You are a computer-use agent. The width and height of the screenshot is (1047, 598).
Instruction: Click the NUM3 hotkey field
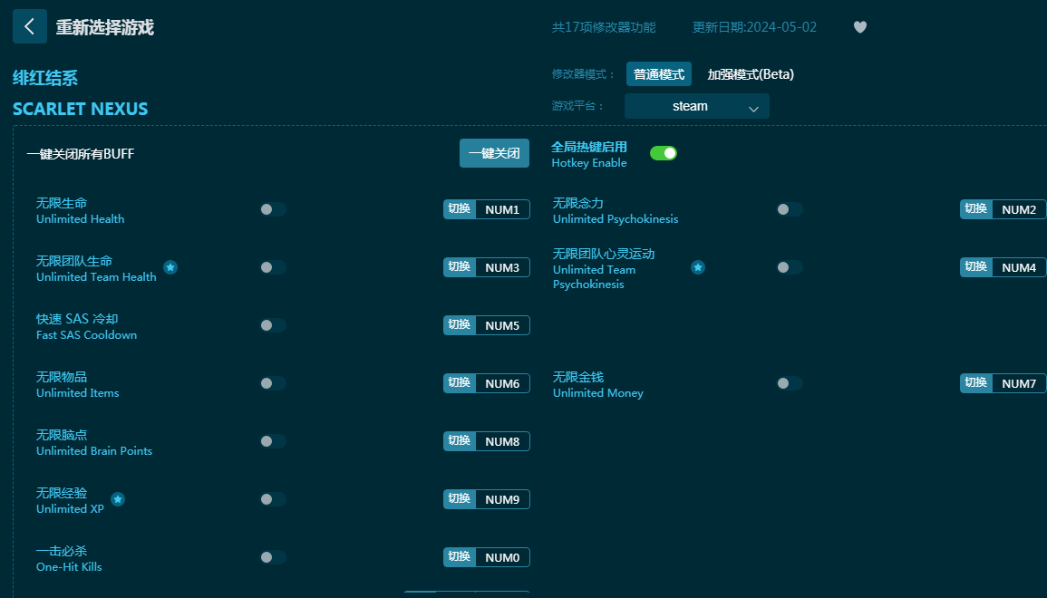pyautogui.click(x=503, y=267)
